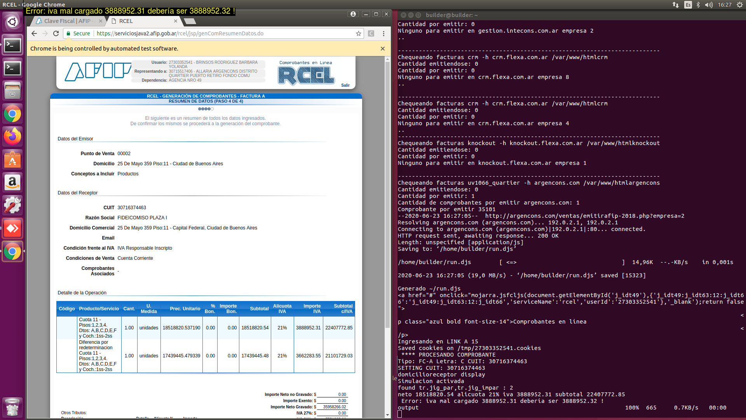This screenshot has height=420, width=746.
Task: Click the Importe Exento 0.00 field
Action: (332, 401)
